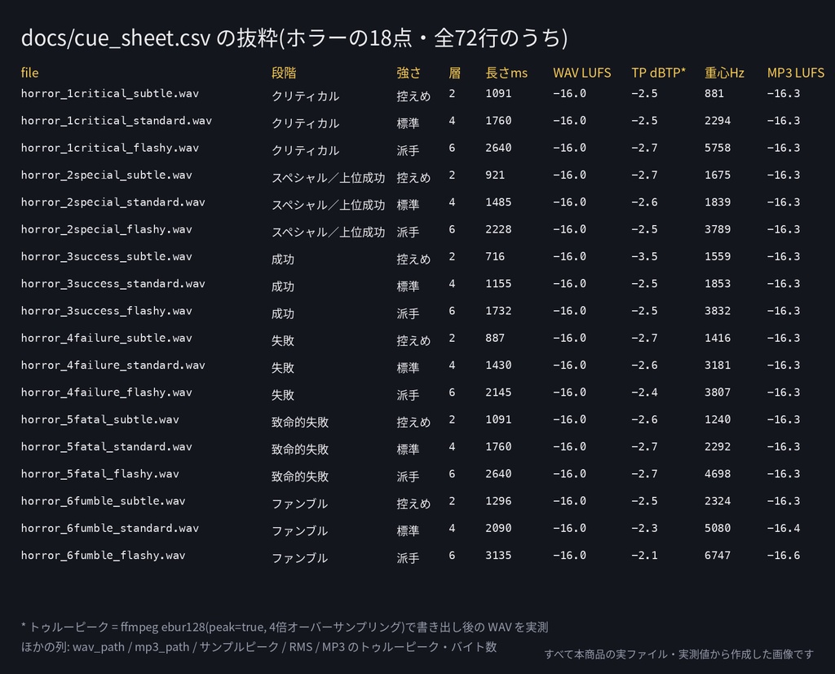The height and width of the screenshot is (674, 835).
Task: Click '成功' in horror_3success_standard.wav row
Action: pyautogui.click(x=283, y=286)
